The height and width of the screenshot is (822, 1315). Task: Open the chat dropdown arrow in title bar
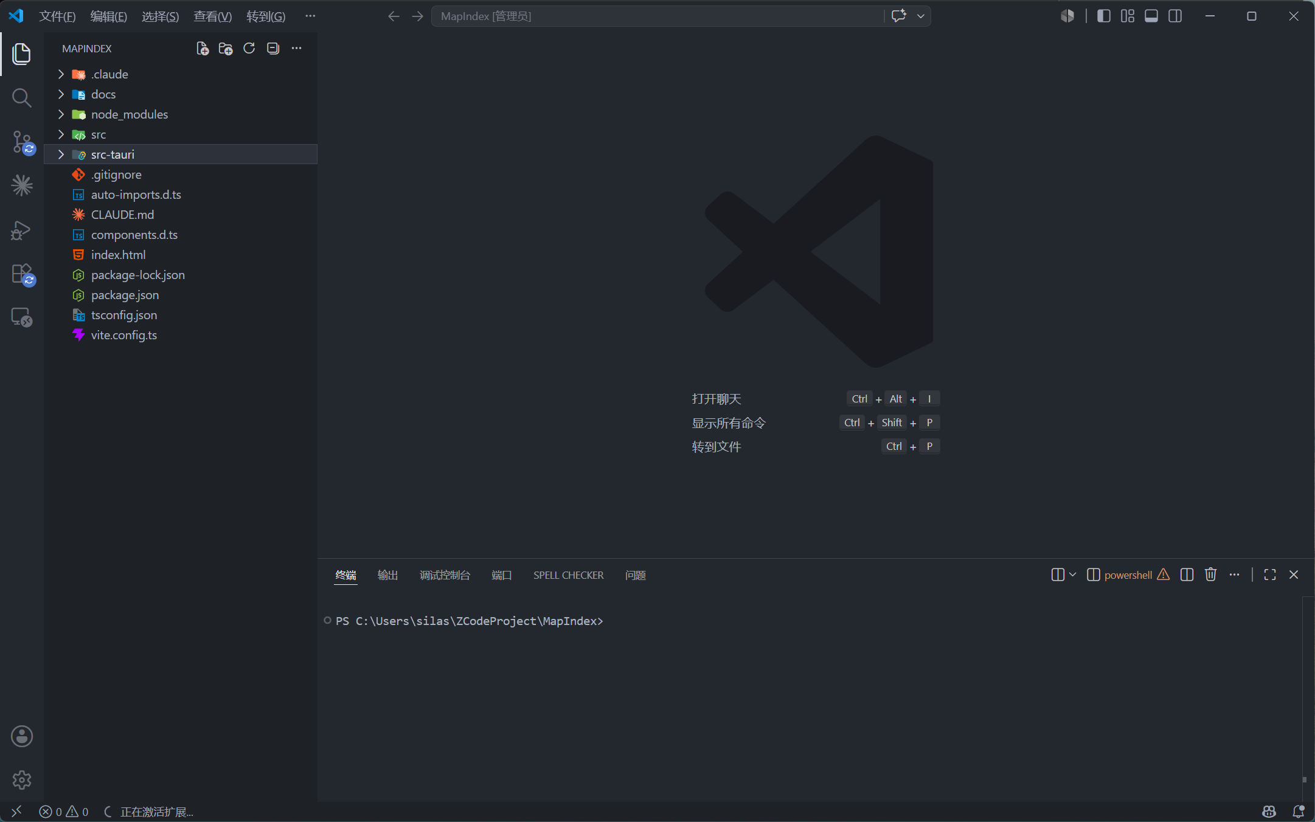pyautogui.click(x=921, y=16)
